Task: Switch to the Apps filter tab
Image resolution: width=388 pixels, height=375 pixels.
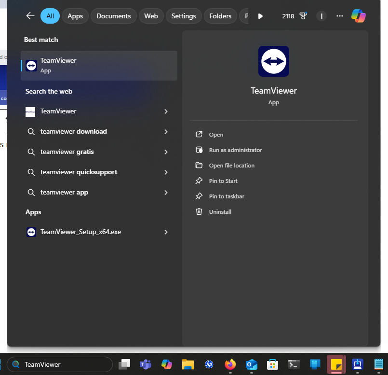Action: [75, 16]
